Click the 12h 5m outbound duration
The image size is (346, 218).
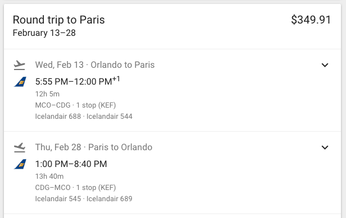(x=47, y=94)
